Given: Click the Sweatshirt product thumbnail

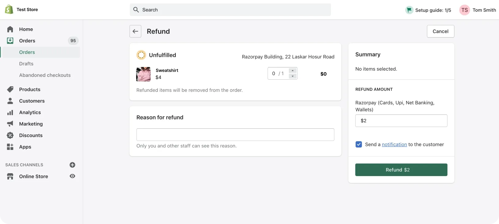Looking at the screenshot, I should (143, 74).
